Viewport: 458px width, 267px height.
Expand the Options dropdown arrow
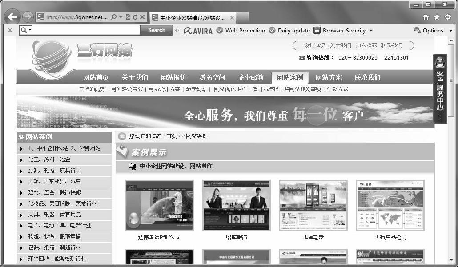(450, 30)
